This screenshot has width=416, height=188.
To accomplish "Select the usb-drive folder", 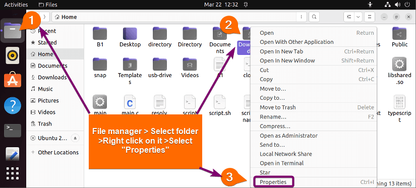I will coord(160,68).
